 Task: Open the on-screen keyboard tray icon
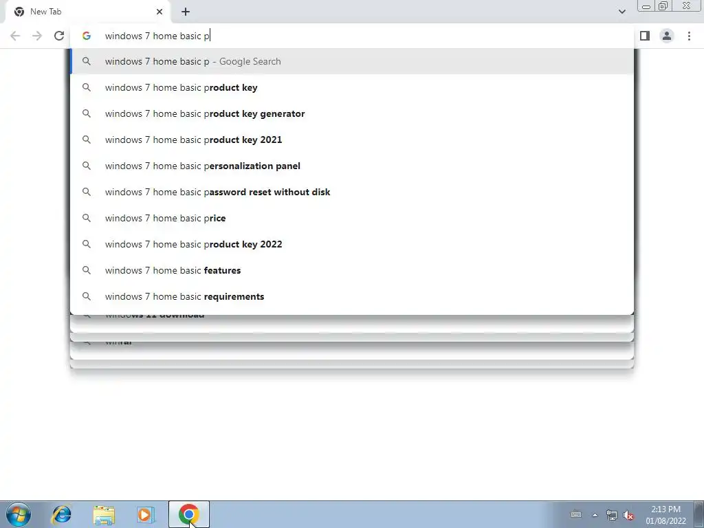point(576,514)
